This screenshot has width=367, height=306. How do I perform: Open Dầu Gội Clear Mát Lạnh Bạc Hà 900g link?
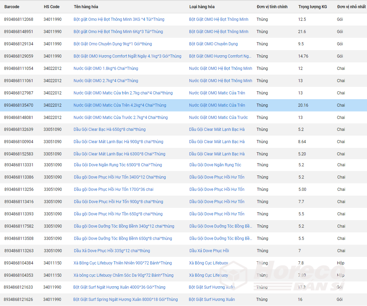coord(119,142)
